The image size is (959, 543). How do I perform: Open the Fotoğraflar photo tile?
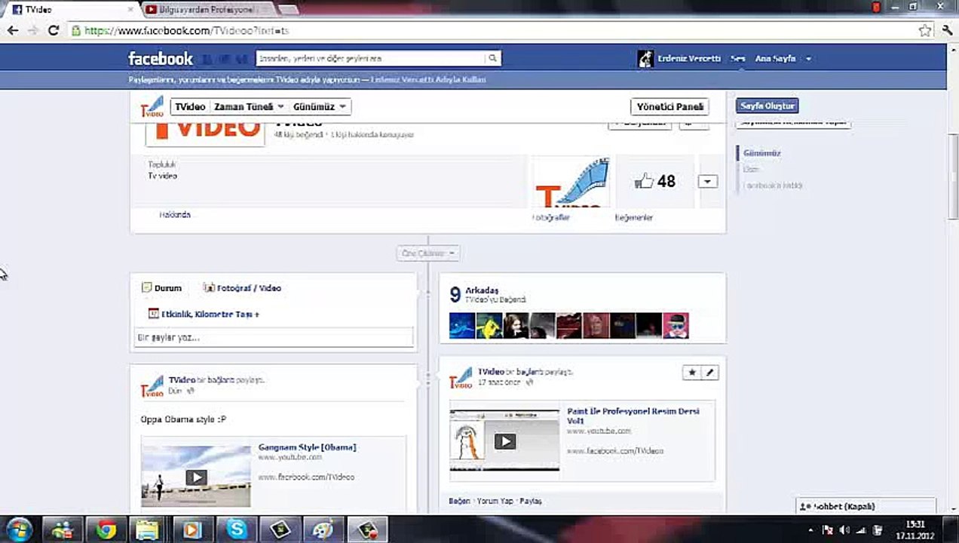pyautogui.click(x=571, y=182)
